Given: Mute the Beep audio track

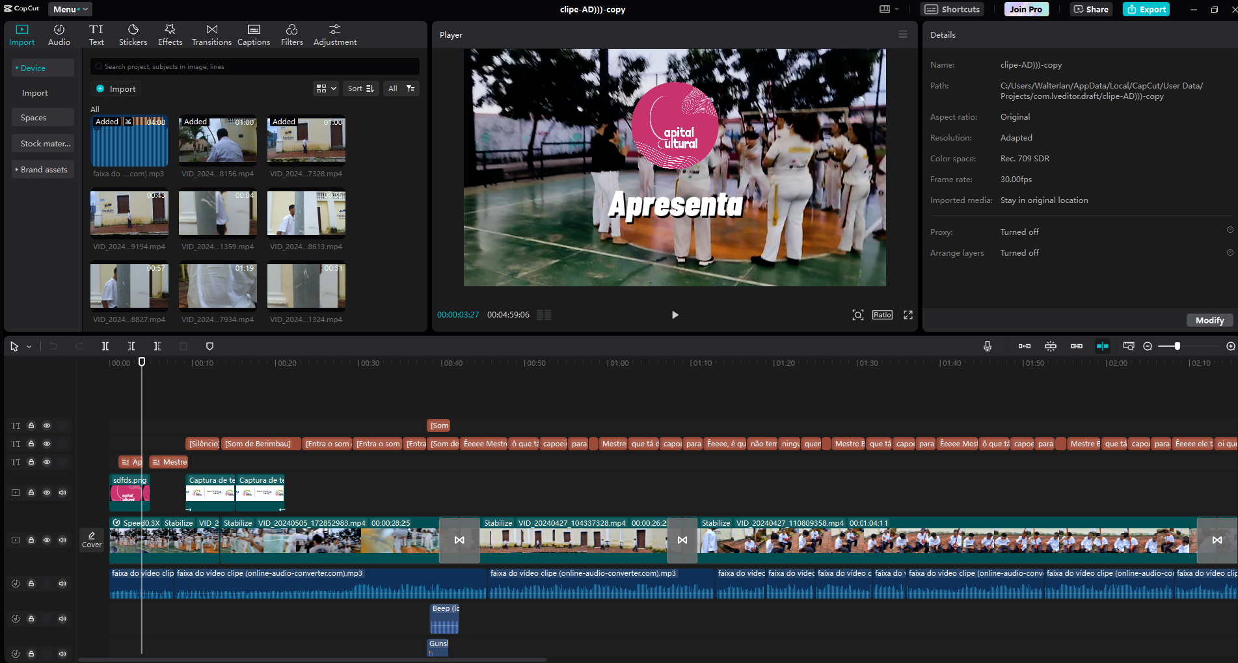Looking at the screenshot, I should click(x=62, y=619).
